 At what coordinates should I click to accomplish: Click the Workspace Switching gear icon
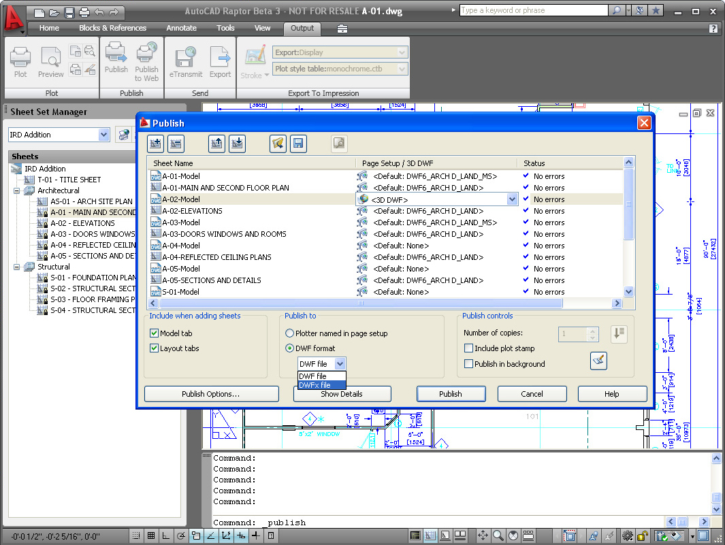[x=628, y=535]
